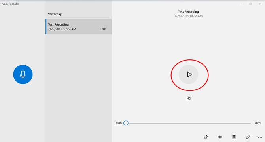Share the recording with the share icon
265x142 pixels.
[x=206, y=137]
